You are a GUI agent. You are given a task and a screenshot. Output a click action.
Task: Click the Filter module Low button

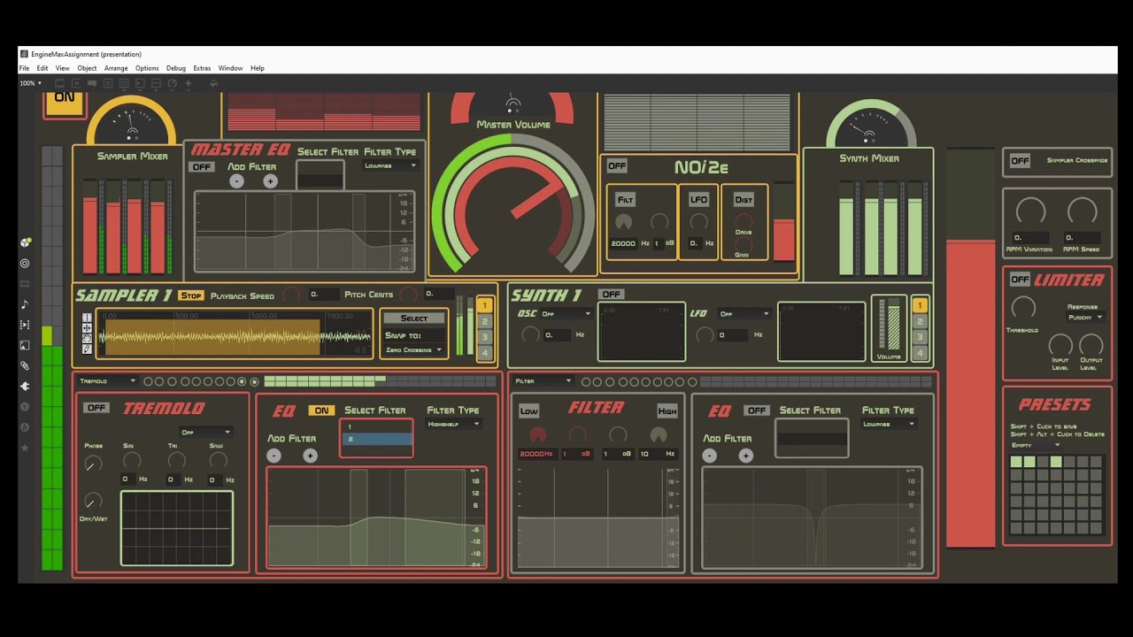coord(528,411)
